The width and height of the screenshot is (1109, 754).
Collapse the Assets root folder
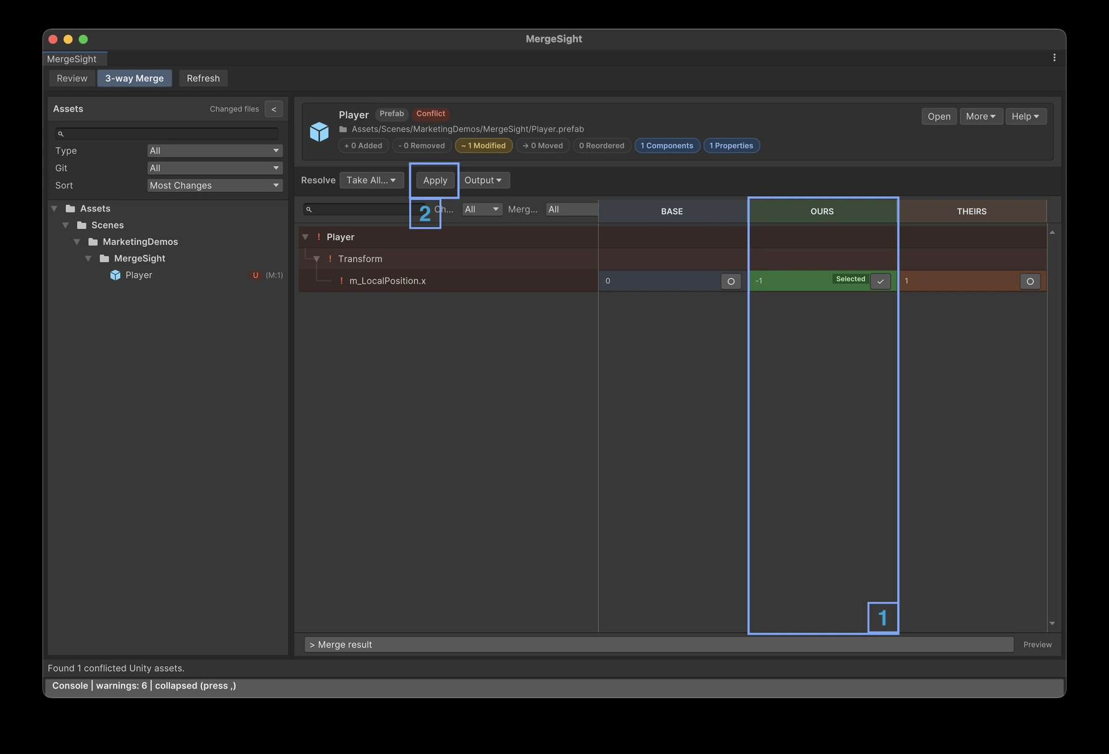coord(54,209)
